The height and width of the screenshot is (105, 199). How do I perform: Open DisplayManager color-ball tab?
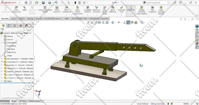26,26
